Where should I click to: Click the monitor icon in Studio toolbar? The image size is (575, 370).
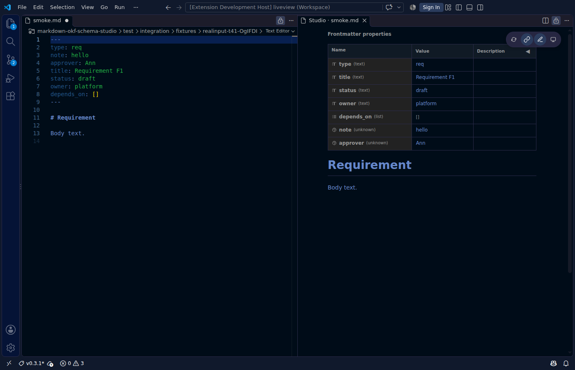click(x=553, y=39)
